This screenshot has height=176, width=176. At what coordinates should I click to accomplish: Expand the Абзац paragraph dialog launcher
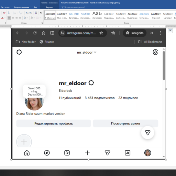(42, 23)
